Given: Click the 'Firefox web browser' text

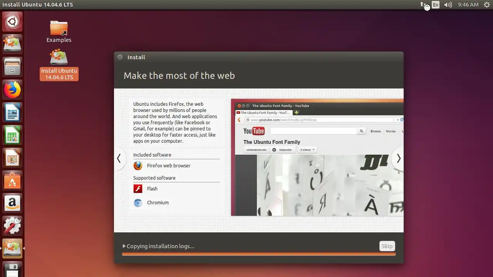Looking at the screenshot, I should (x=169, y=166).
